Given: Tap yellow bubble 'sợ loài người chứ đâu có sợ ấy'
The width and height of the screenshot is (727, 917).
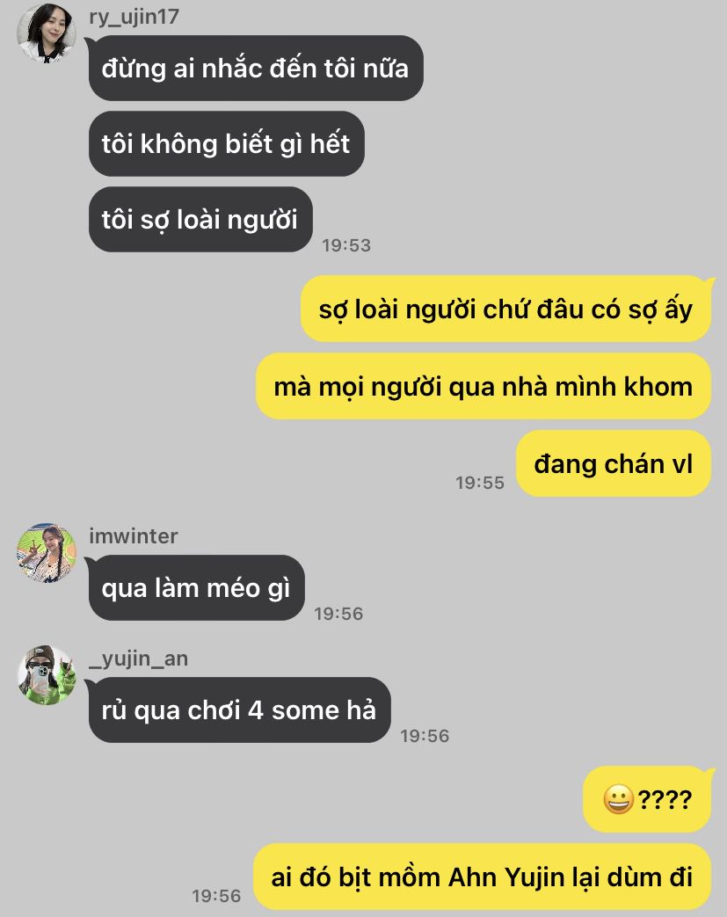Looking at the screenshot, I should (x=506, y=309).
